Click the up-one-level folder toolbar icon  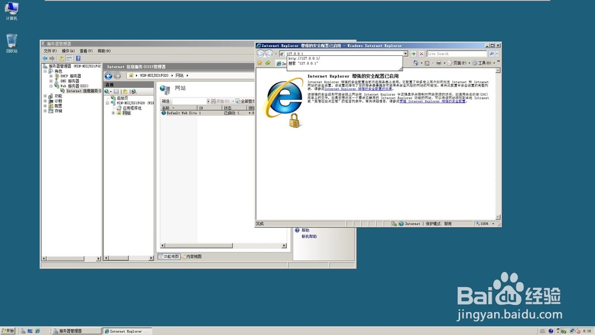click(61, 58)
